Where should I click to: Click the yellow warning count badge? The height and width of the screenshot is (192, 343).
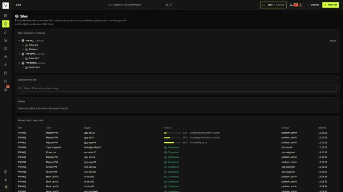tap(300, 5)
